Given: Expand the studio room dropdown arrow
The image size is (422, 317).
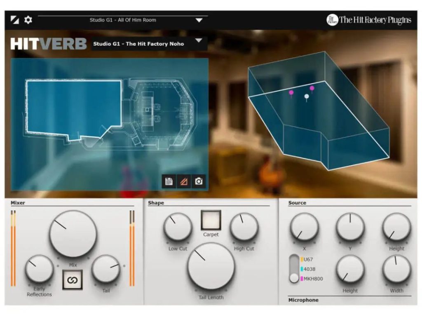Looking at the screenshot, I should pos(199,40).
